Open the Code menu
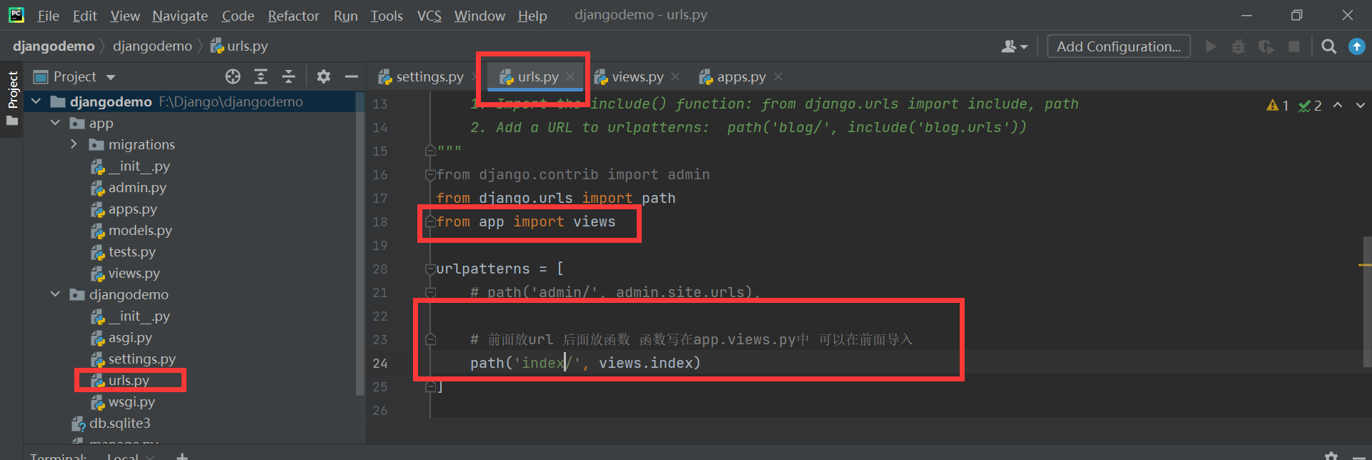Viewport: 1372px width, 460px height. point(238,16)
